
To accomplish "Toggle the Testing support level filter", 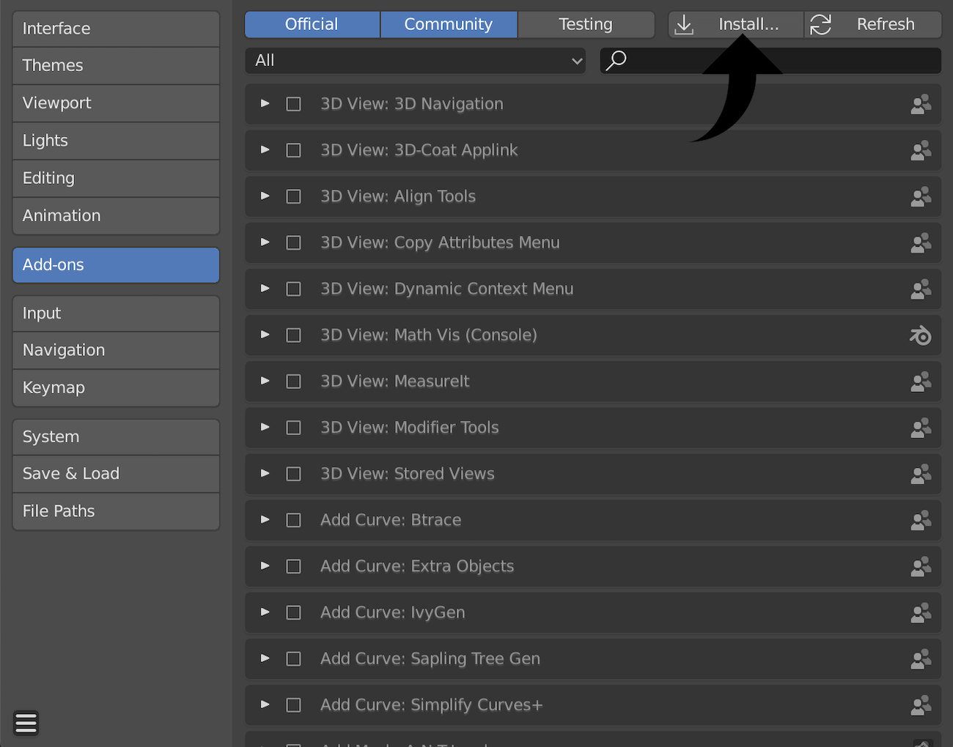I will click(585, 24).
